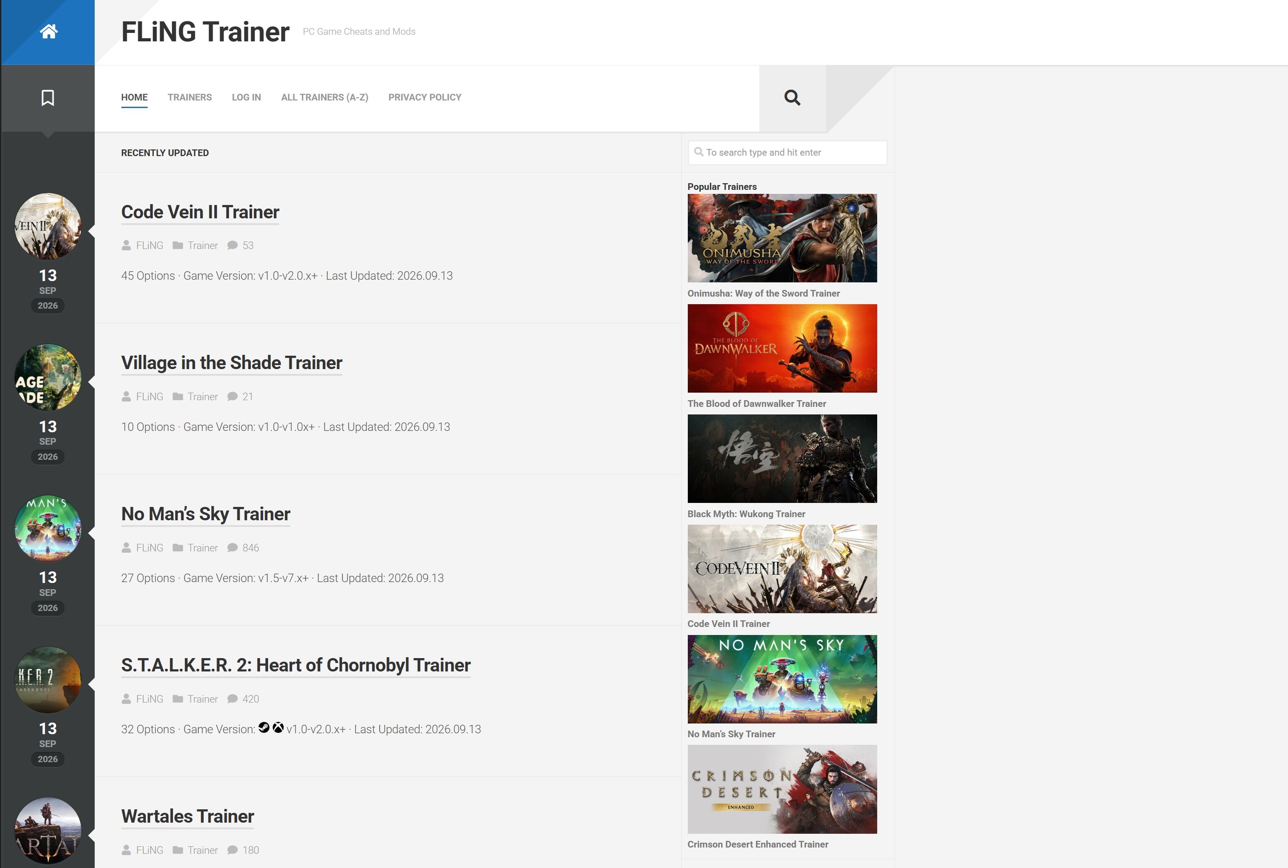This screenshot has width=1288, height=868.
Task: Open the Onimusha: Way of the Sword thumbnail
Action: coord(782,238)
